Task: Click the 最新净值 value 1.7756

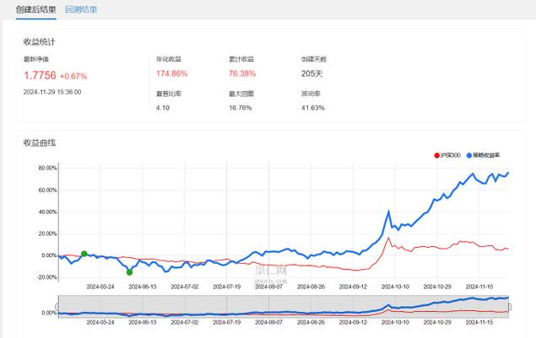Action: point(40,76)
